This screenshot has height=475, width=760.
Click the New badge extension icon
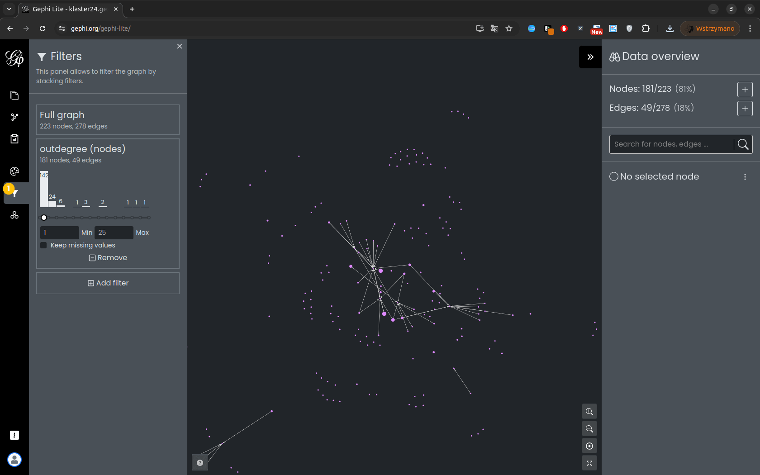[x=597, y=29]
